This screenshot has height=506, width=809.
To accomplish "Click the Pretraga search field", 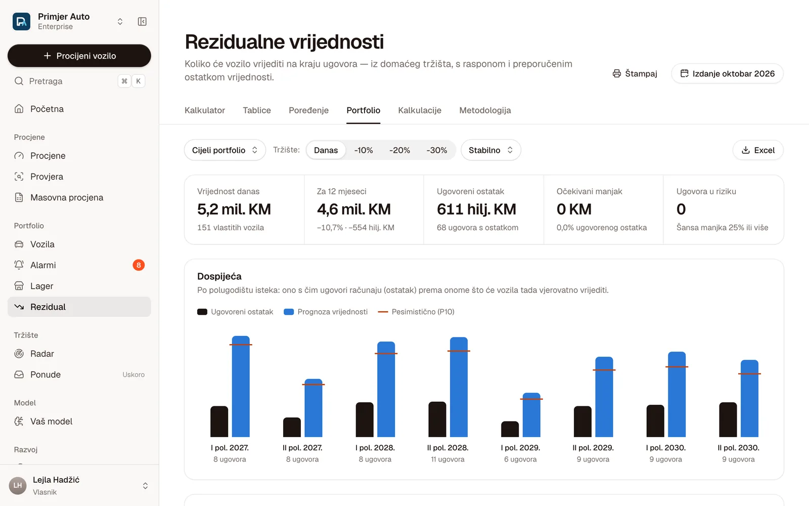I will [79, 81].
